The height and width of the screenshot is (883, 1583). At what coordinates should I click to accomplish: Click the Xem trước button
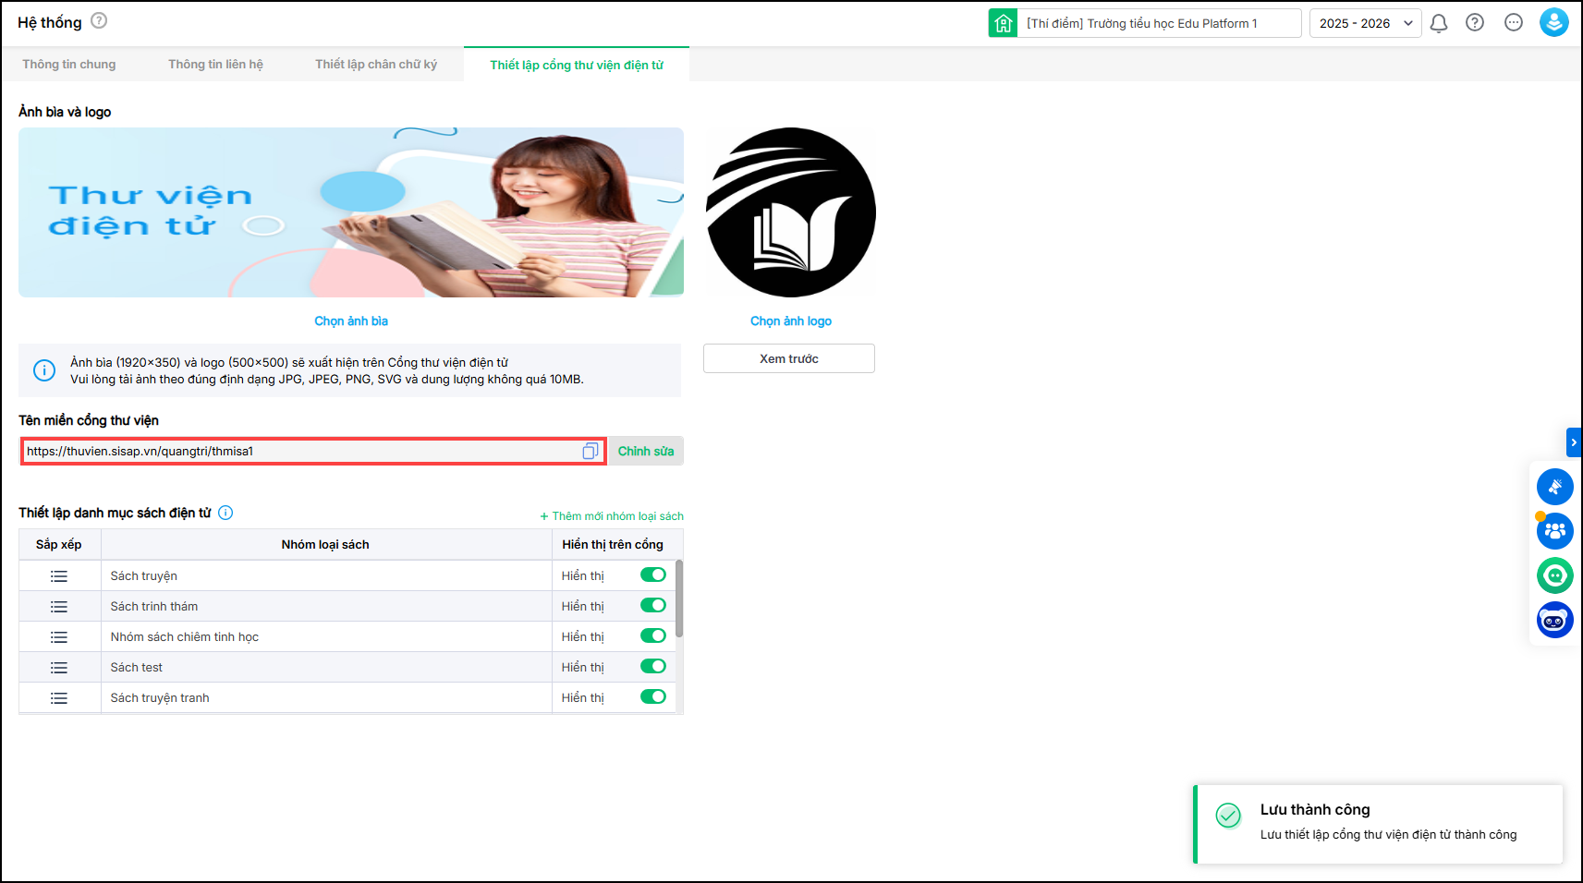point(788,358)
